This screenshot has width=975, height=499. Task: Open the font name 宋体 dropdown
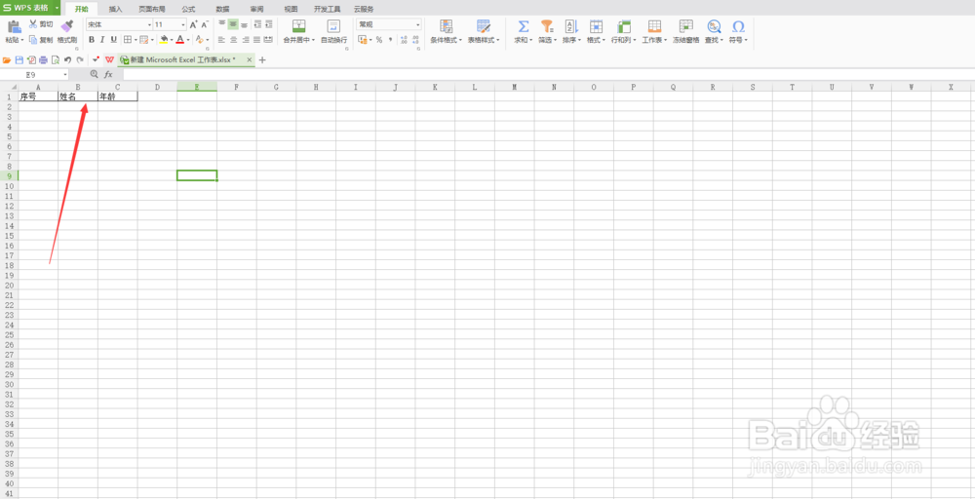coord(149,25)
